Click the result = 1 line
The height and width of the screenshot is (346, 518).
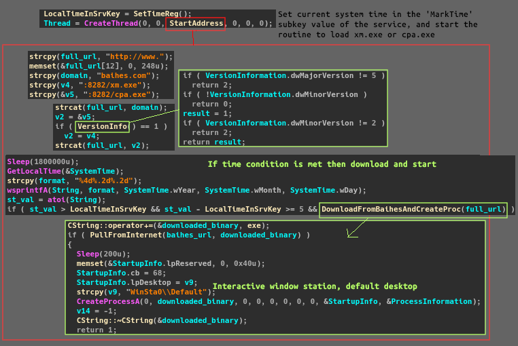point(207,113)
